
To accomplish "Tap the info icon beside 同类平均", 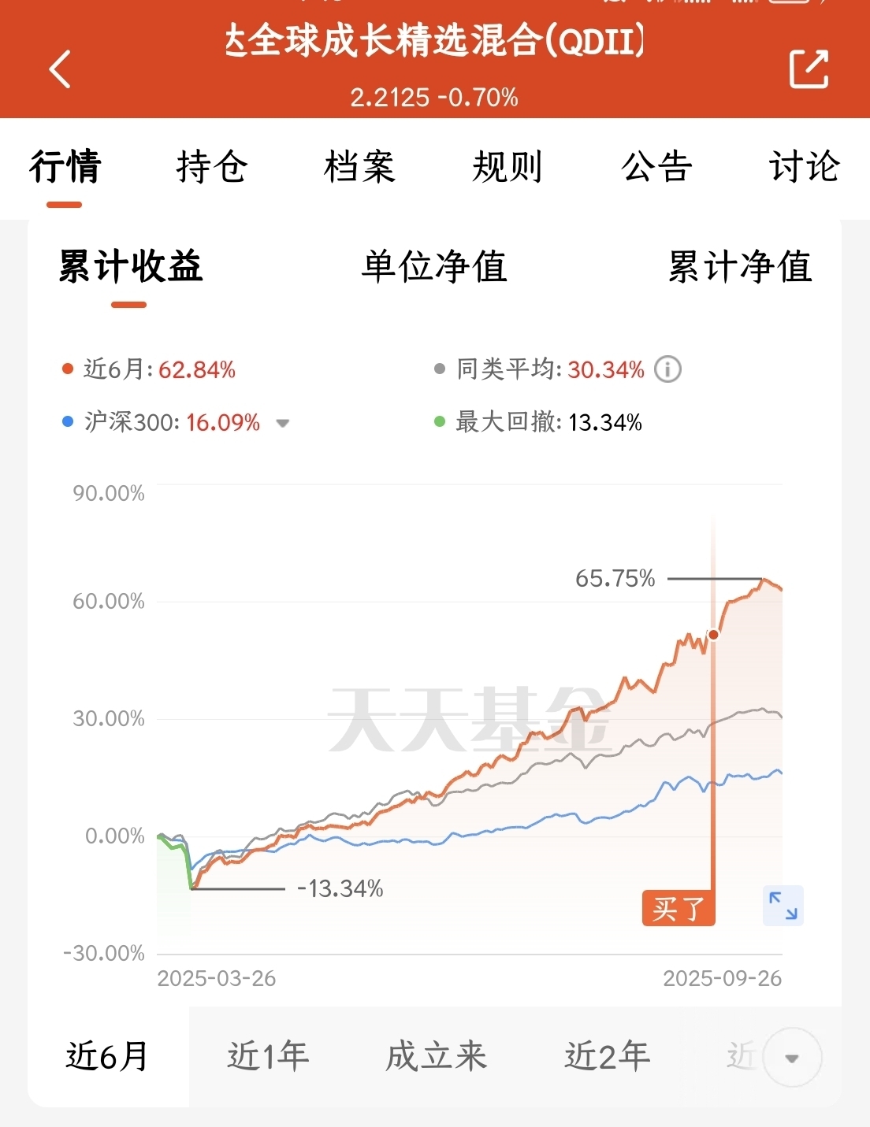I will [x=667, y=369].
